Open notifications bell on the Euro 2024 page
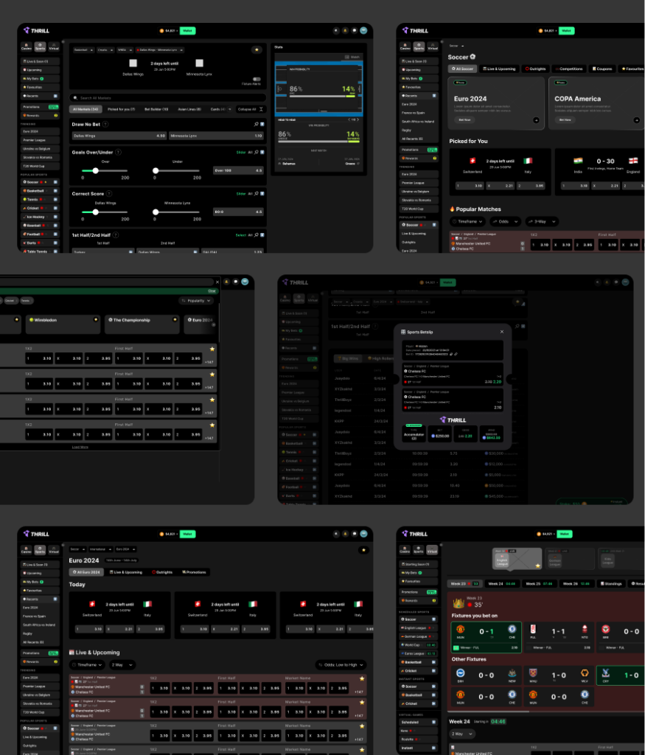 345,534
